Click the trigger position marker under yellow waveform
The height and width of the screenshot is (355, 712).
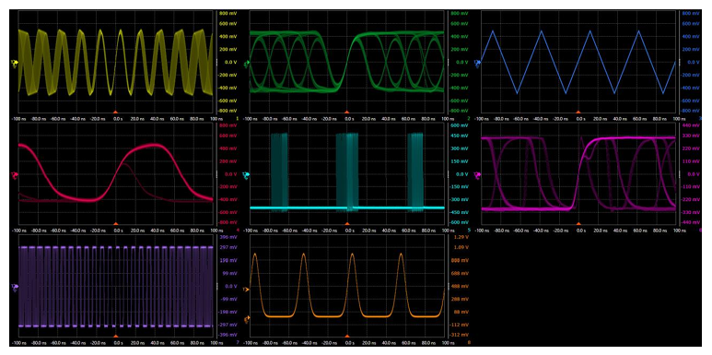115,112
